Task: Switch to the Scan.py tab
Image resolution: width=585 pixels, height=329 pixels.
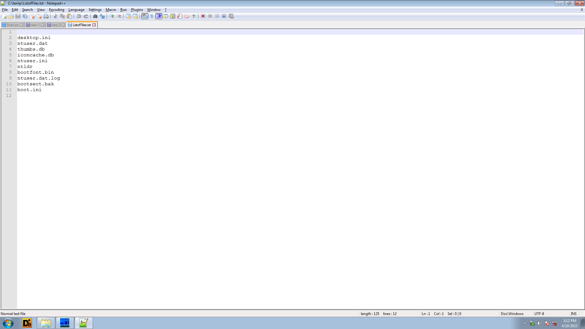Action: point(12,25)
